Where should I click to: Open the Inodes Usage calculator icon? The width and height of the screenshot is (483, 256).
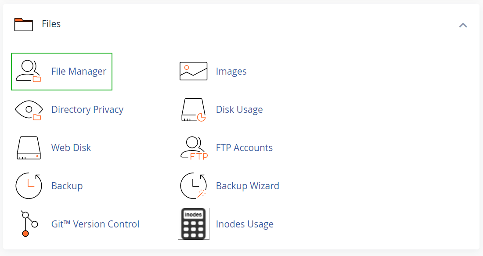[194, 224]
